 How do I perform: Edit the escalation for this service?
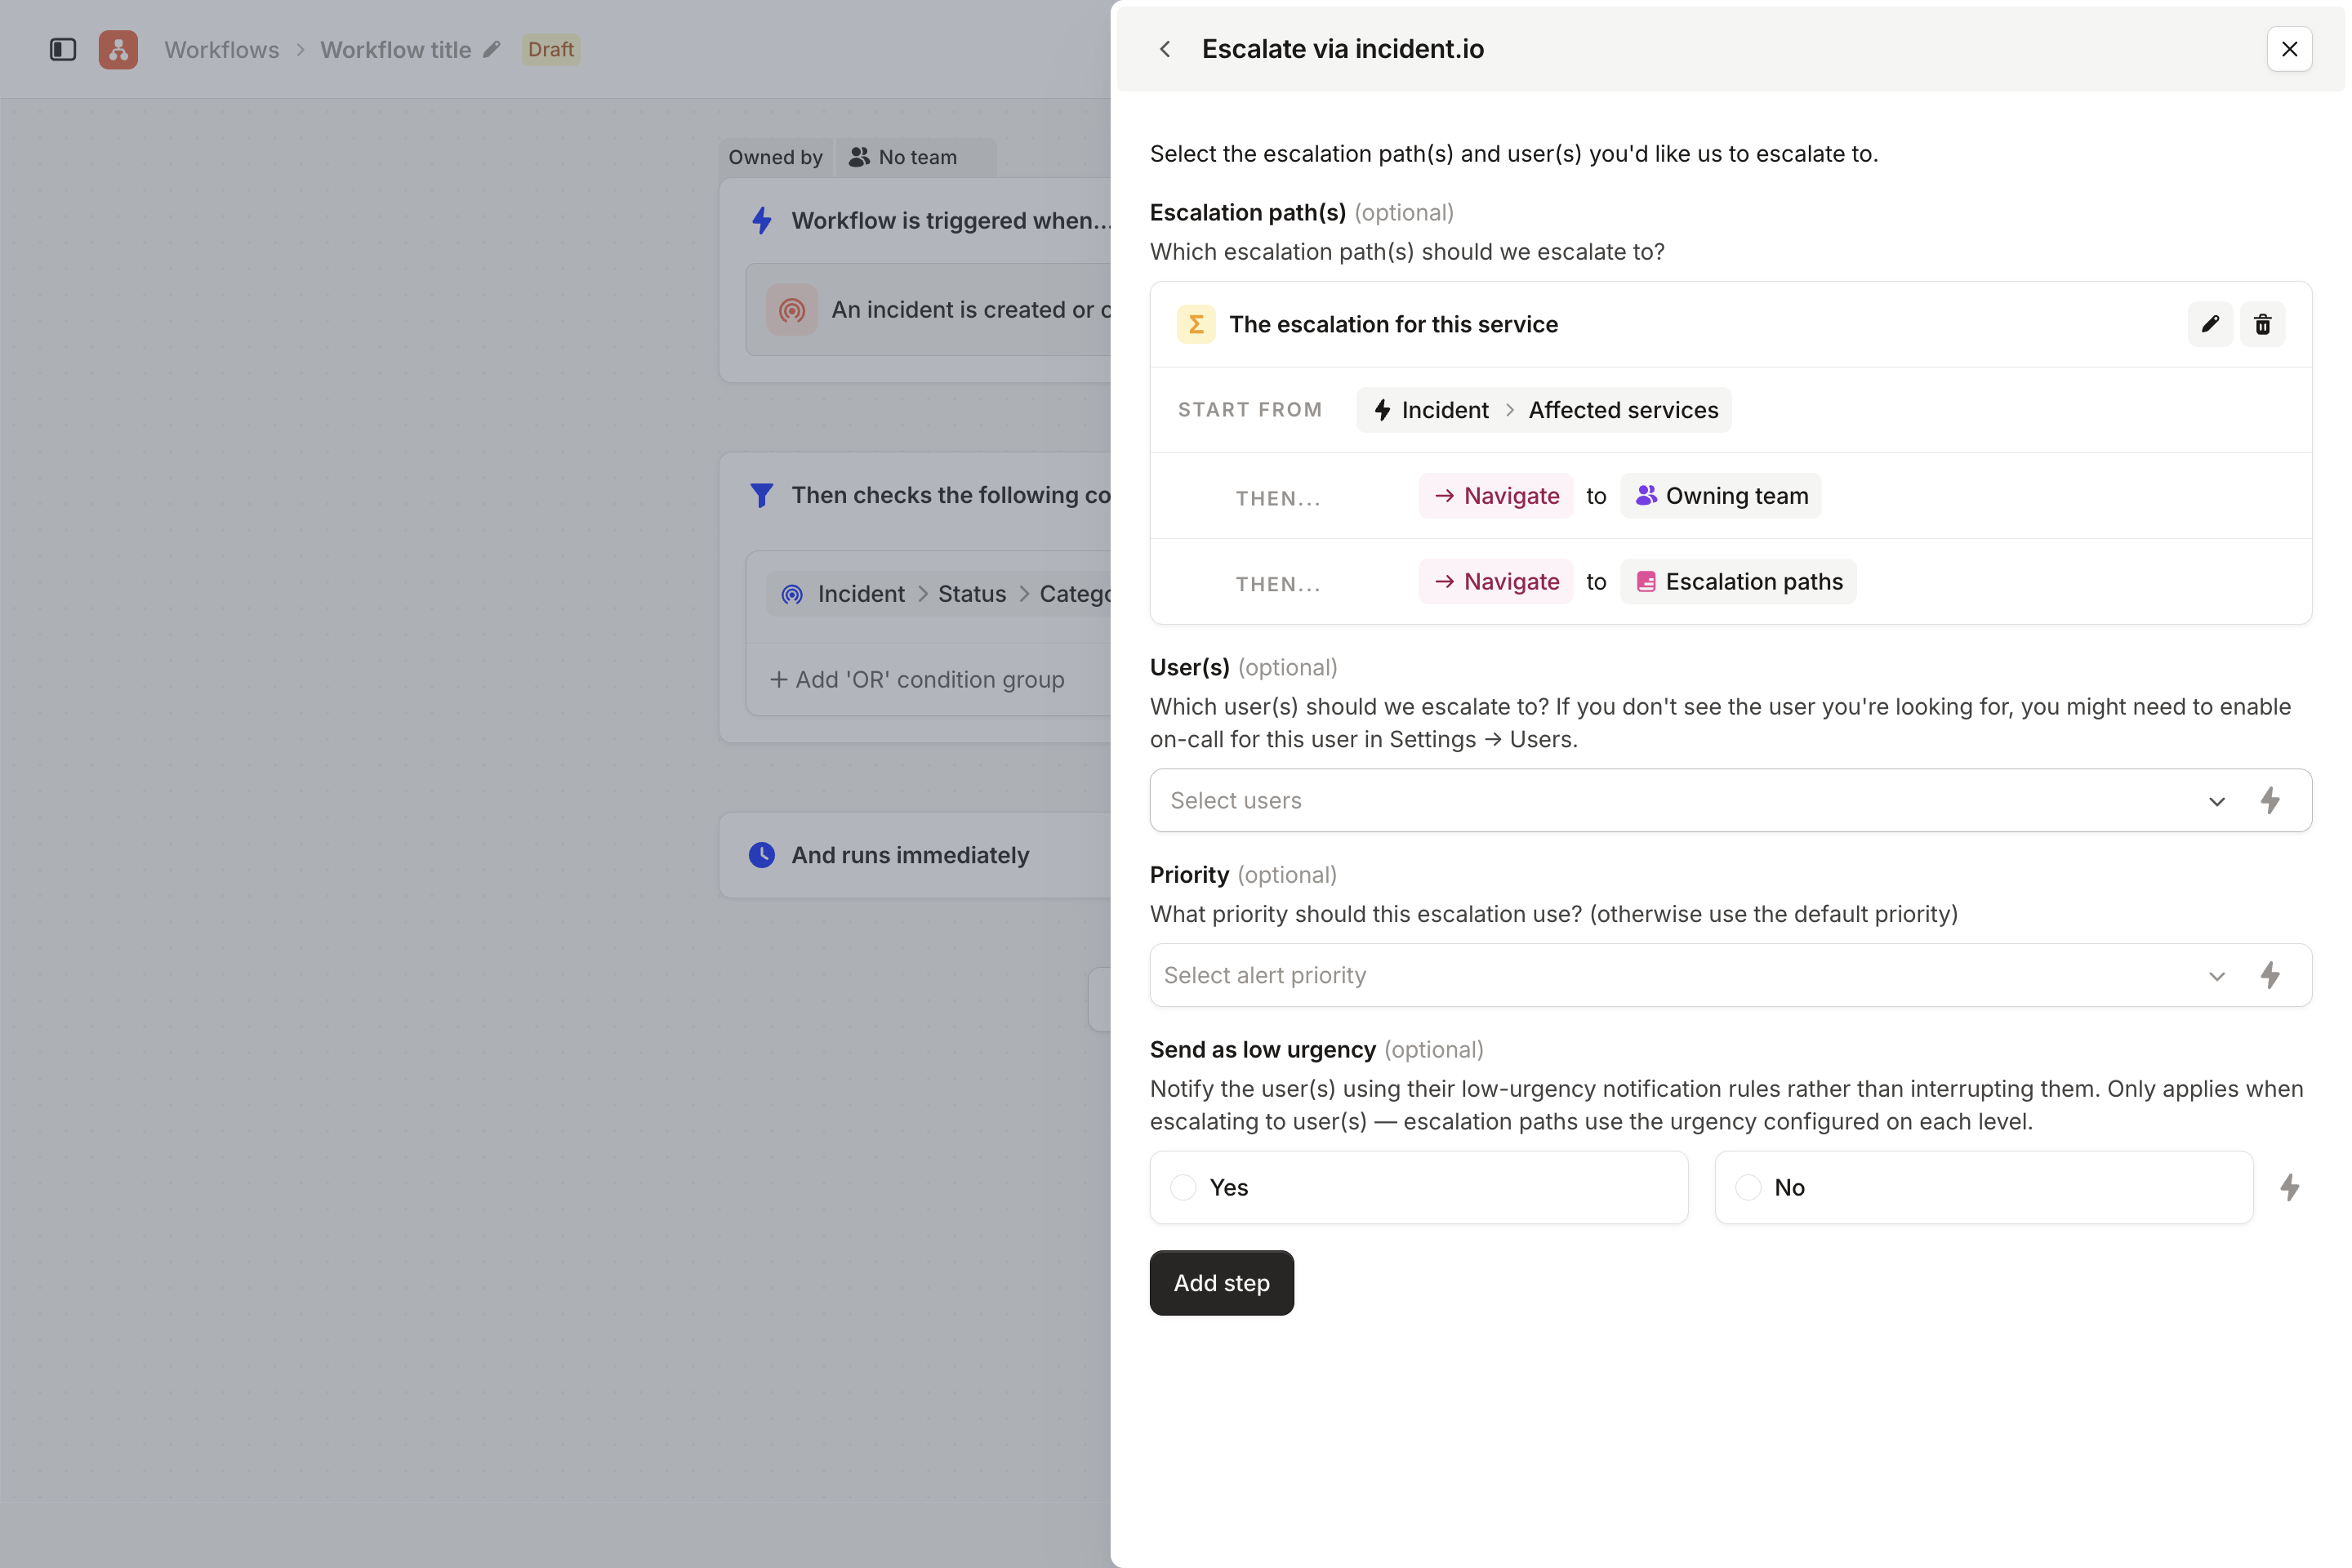2210,324
